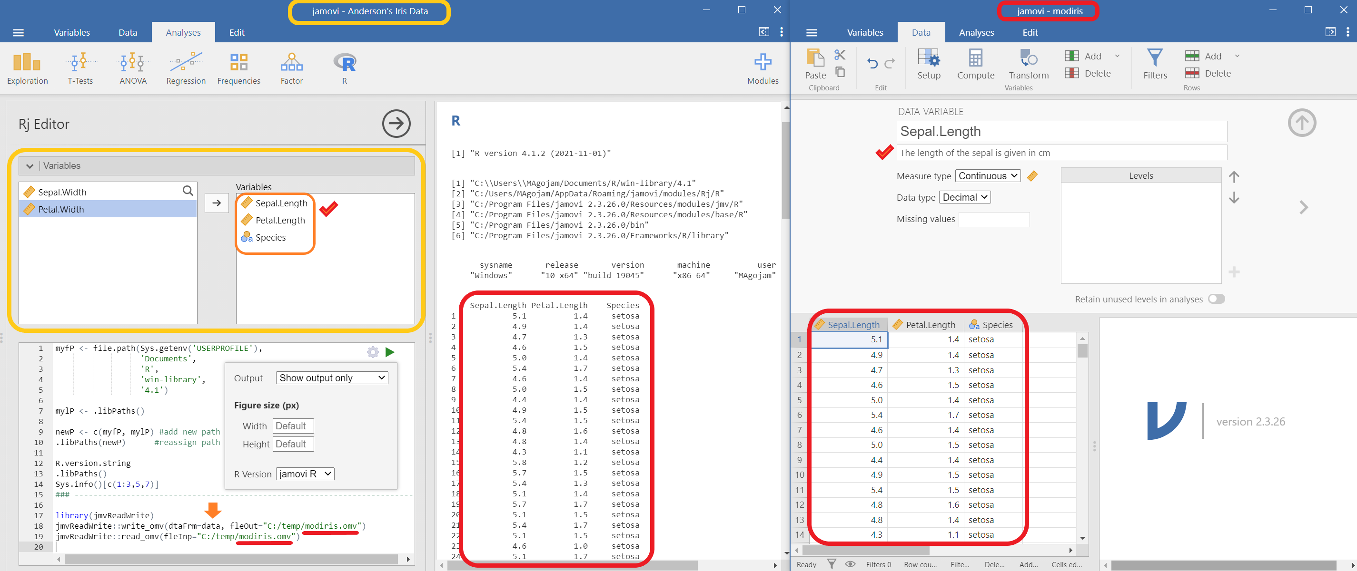
Task: Open the Output dropdown Show output only
Action: tap(332, 378)
